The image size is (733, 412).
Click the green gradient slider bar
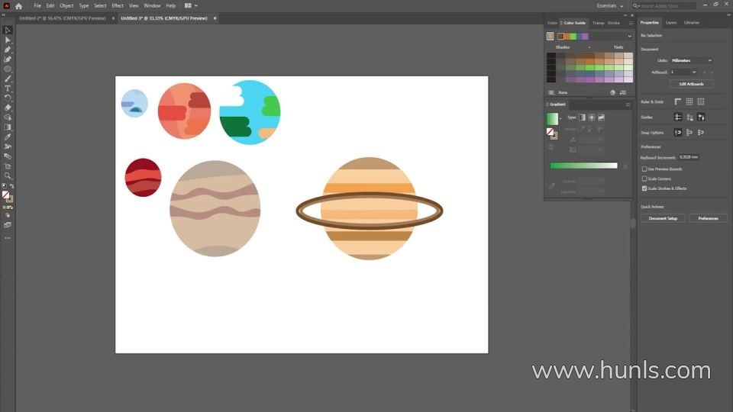(583, 166)
